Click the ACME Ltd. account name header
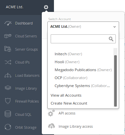The width and height of the screenshot is (125, 135). click(14, 7)
